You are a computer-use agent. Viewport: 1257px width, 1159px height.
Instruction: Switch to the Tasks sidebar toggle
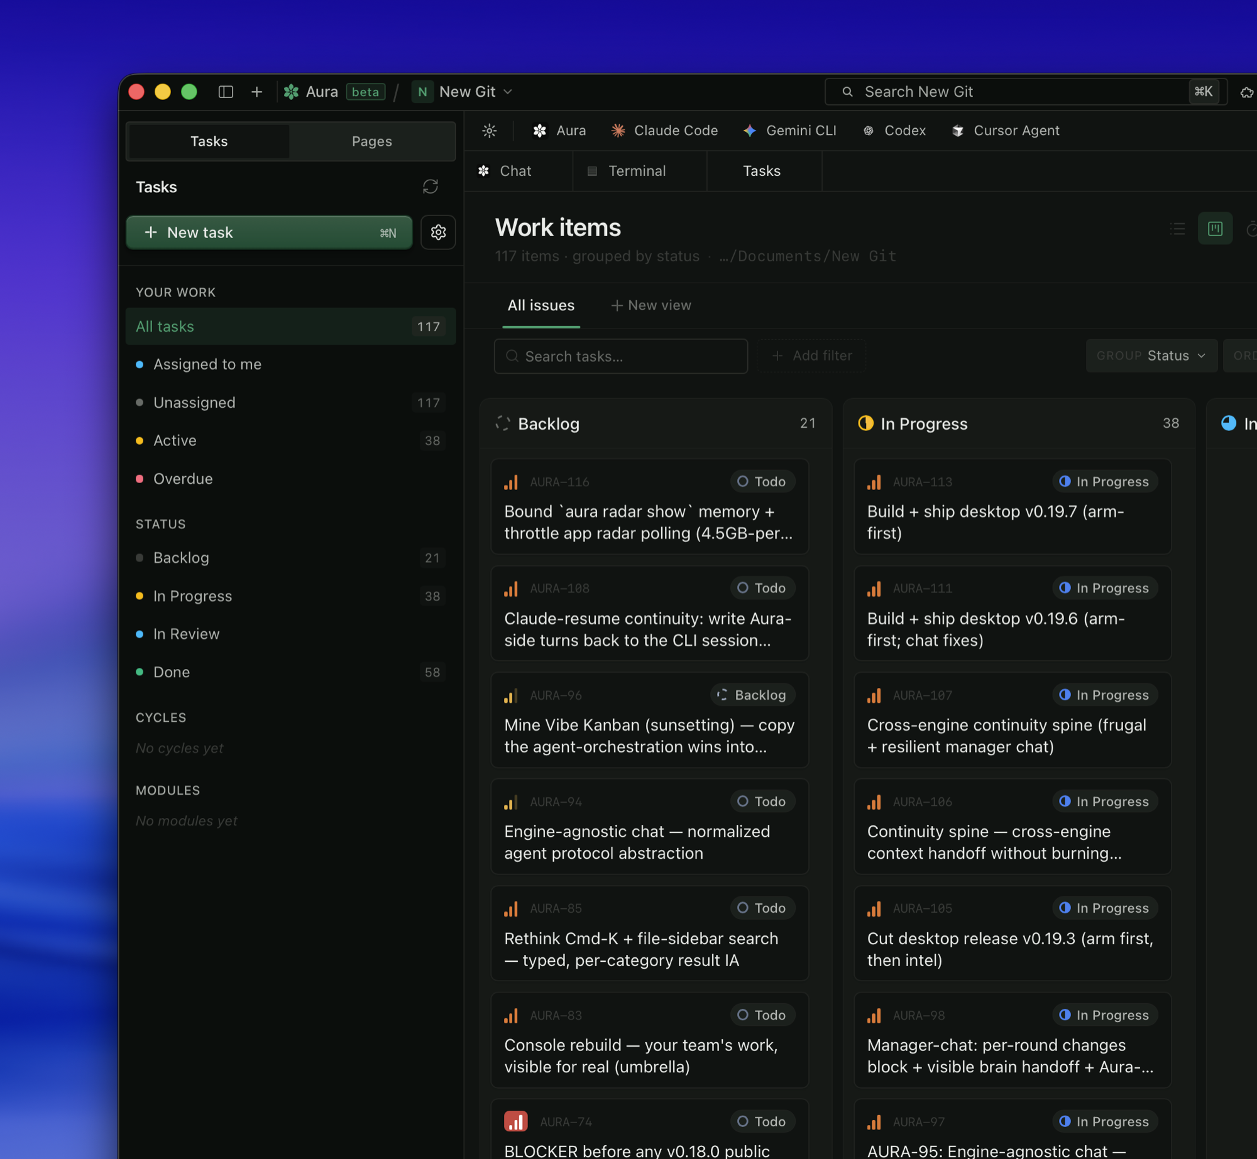[209, 141]
